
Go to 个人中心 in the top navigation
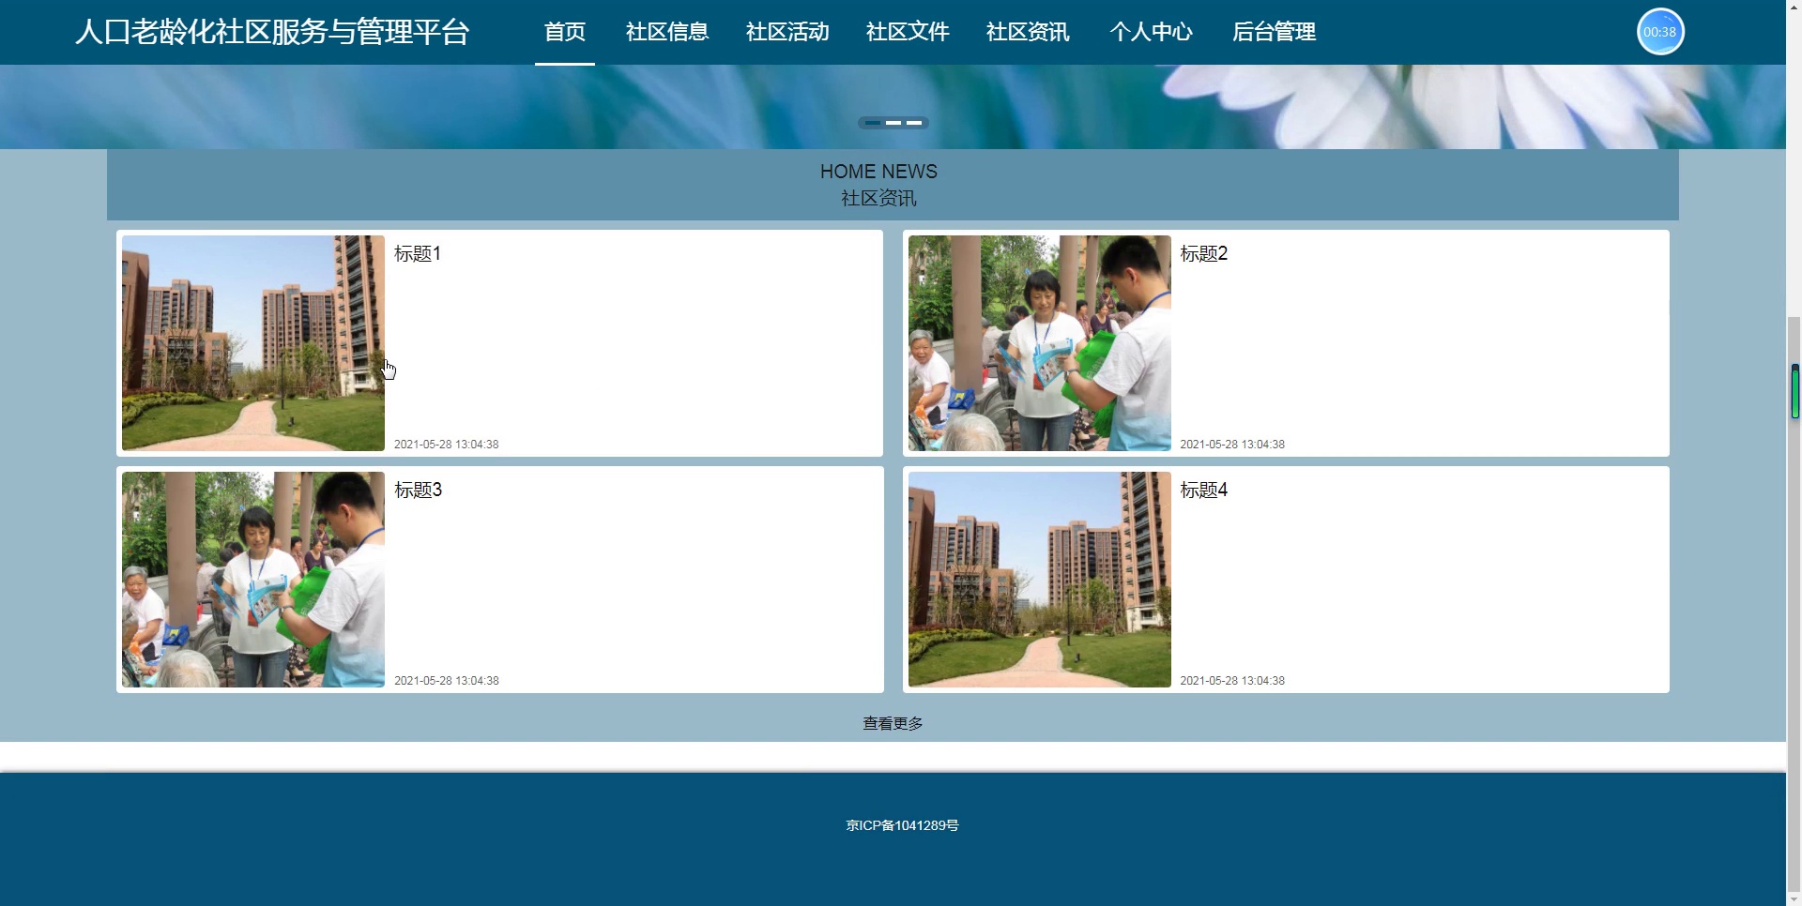[x=1151, y=32]
